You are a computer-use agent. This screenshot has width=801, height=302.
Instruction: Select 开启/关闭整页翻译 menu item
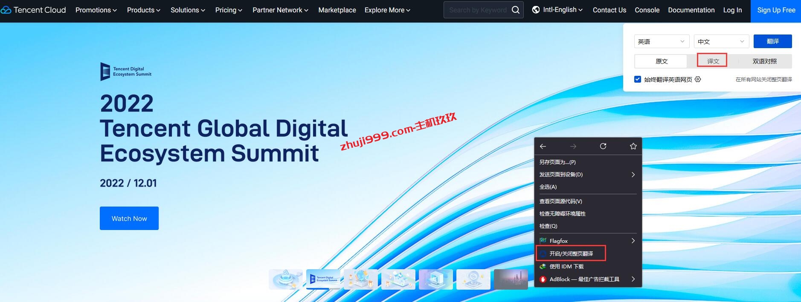tap(588, 253)
